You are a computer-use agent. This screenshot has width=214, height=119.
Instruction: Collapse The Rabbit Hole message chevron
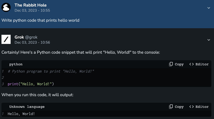[209, 8]
